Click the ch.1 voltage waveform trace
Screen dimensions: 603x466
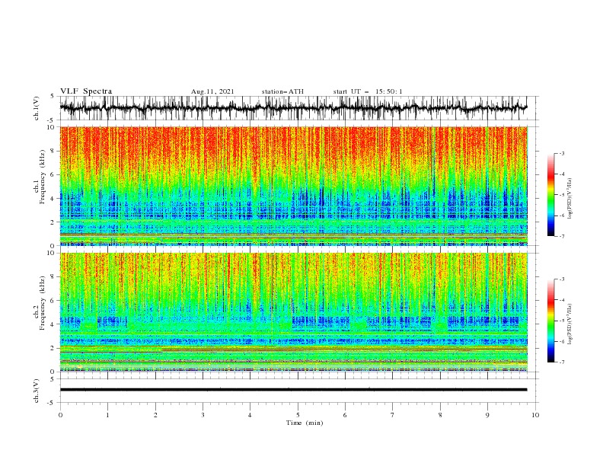point(293,108)
